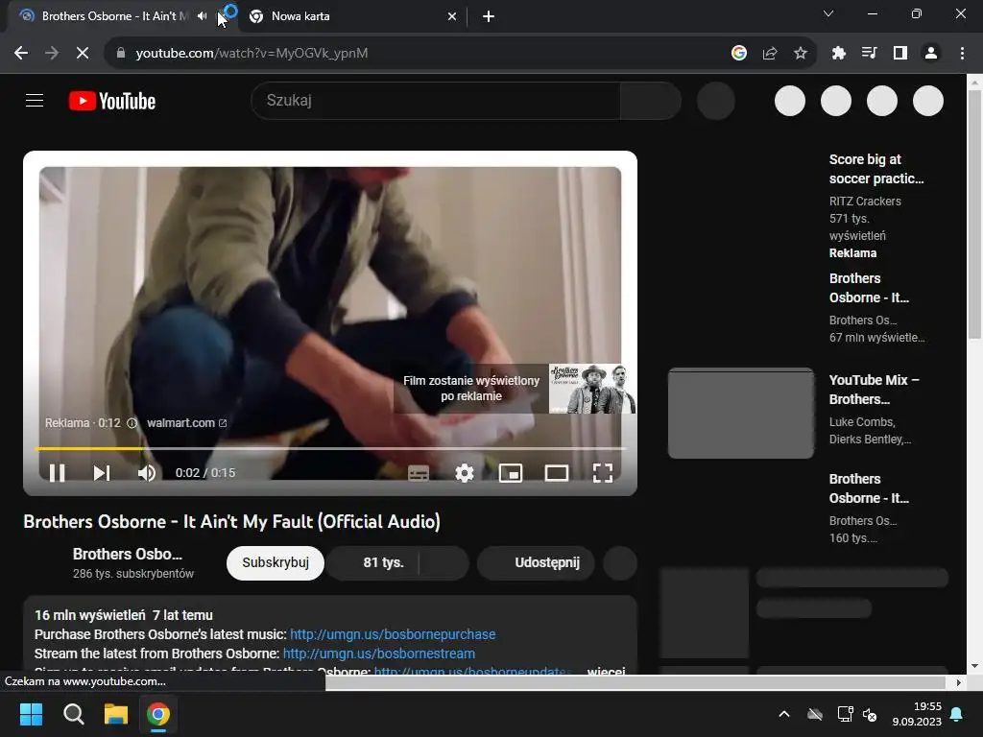This screenshot has height=737, width=983.
Task: Open the YouTube hamburger guide menu
Action: (35, 100)
